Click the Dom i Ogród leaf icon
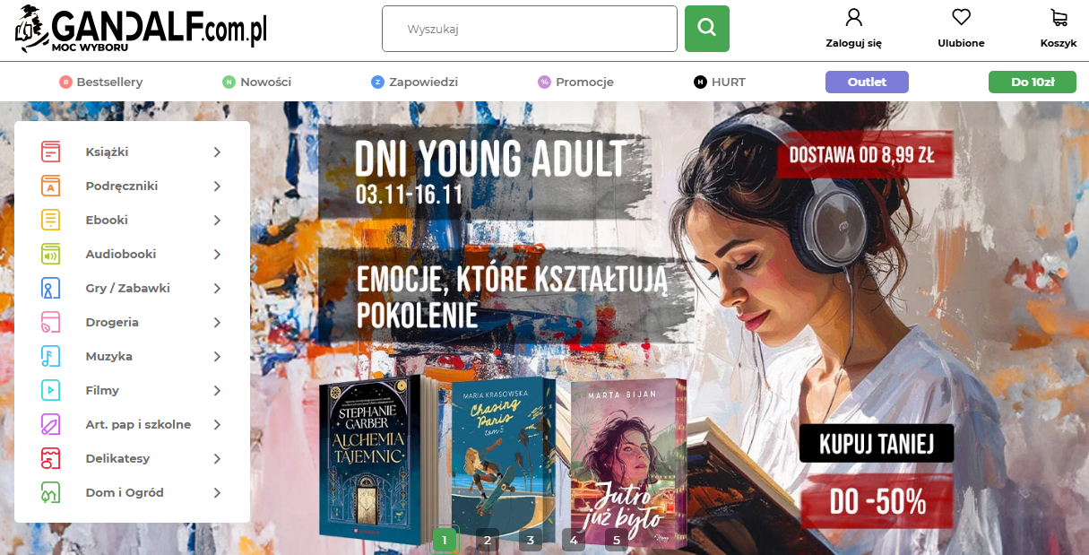This screenshot has height=555, width=1089. coord(50,492)
